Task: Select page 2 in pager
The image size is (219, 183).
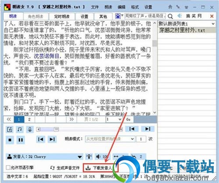Action: coord(29,119)
